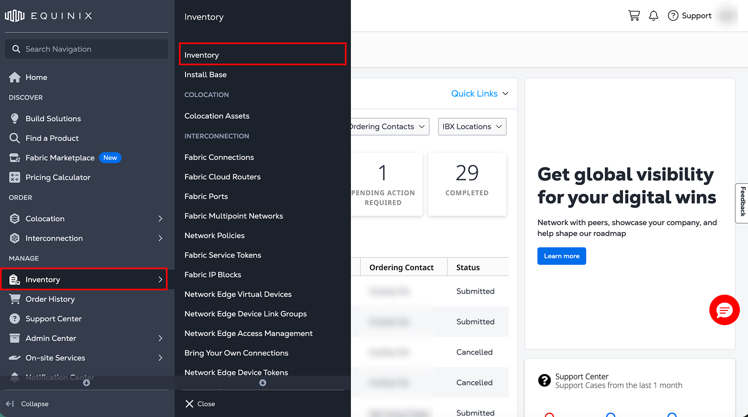This screenshot has width=748, height=417.
Task: Open the IBX Locations filter dropdown
Action: [472, 127]
